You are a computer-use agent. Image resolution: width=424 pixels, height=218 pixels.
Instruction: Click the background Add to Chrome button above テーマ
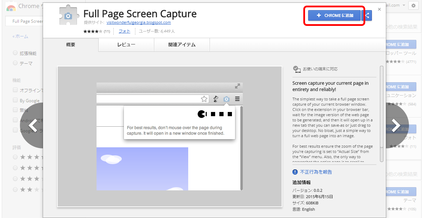(x=401, y=192)
